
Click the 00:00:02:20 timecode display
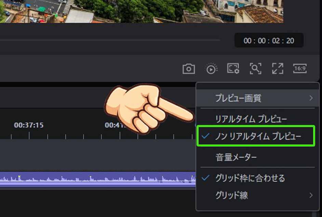tap(269, 40)
